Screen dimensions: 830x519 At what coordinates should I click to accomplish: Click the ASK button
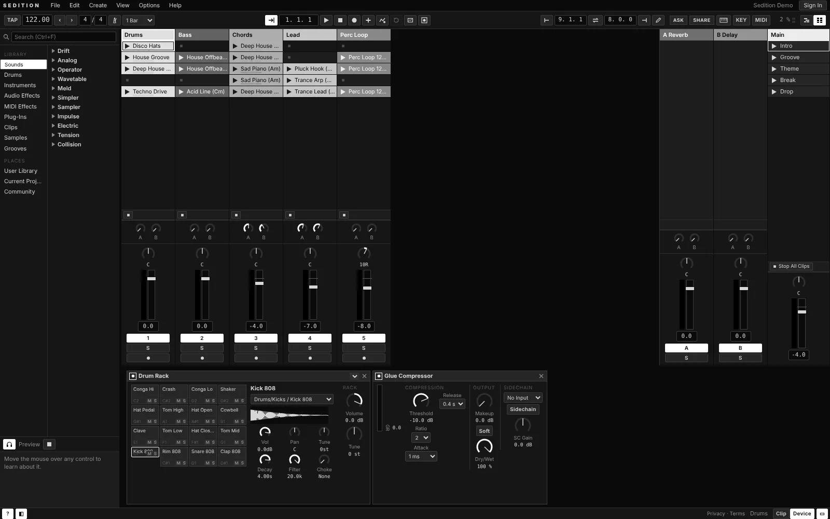[x=678, y=20]
